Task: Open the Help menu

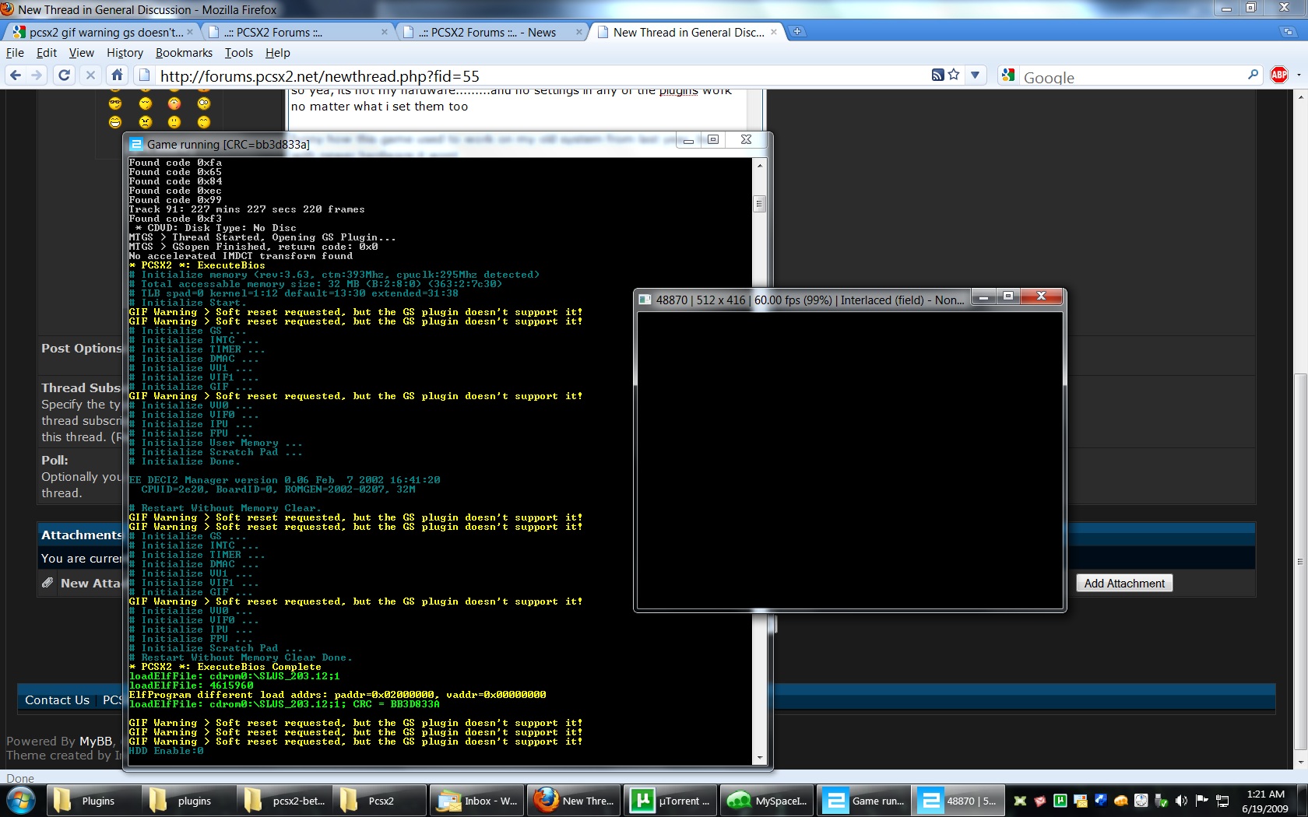Action: click(278, 53)
